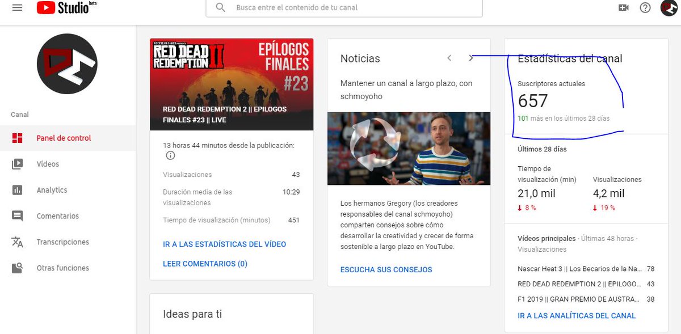Click the 4,2 mil Visualizaciones value
Viewport: 681px width, 334px height.
pyautogui.click(x=608, y=193)
